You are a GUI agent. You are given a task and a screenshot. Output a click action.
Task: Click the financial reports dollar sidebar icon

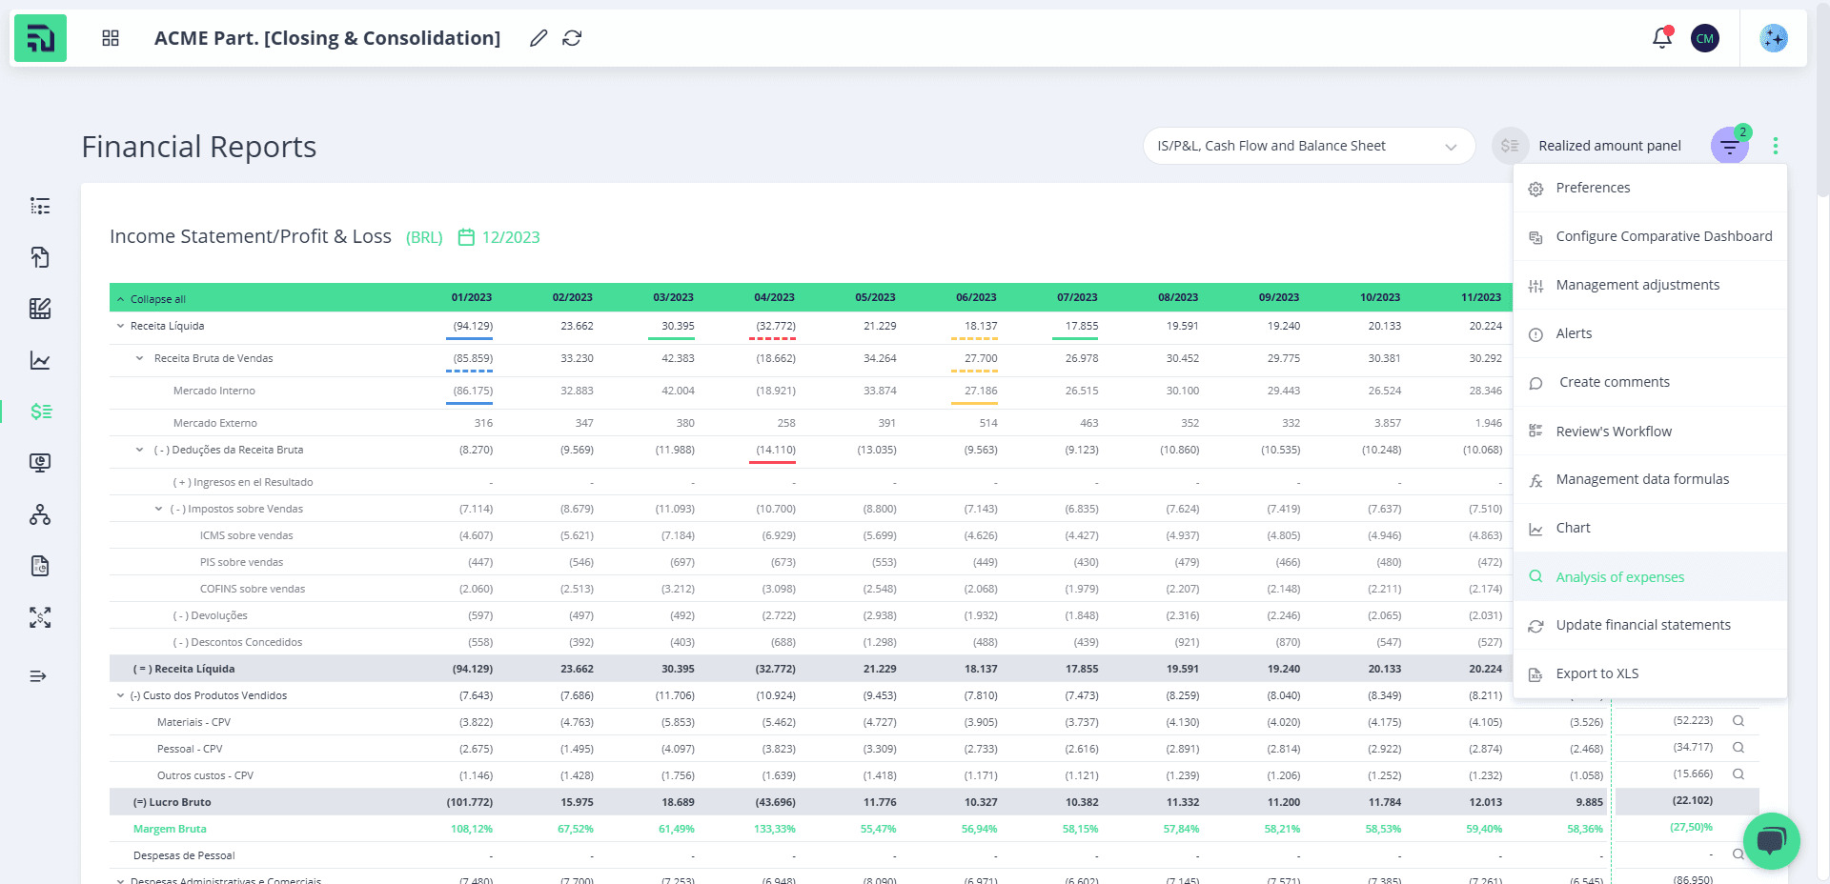tap(40, 412)
